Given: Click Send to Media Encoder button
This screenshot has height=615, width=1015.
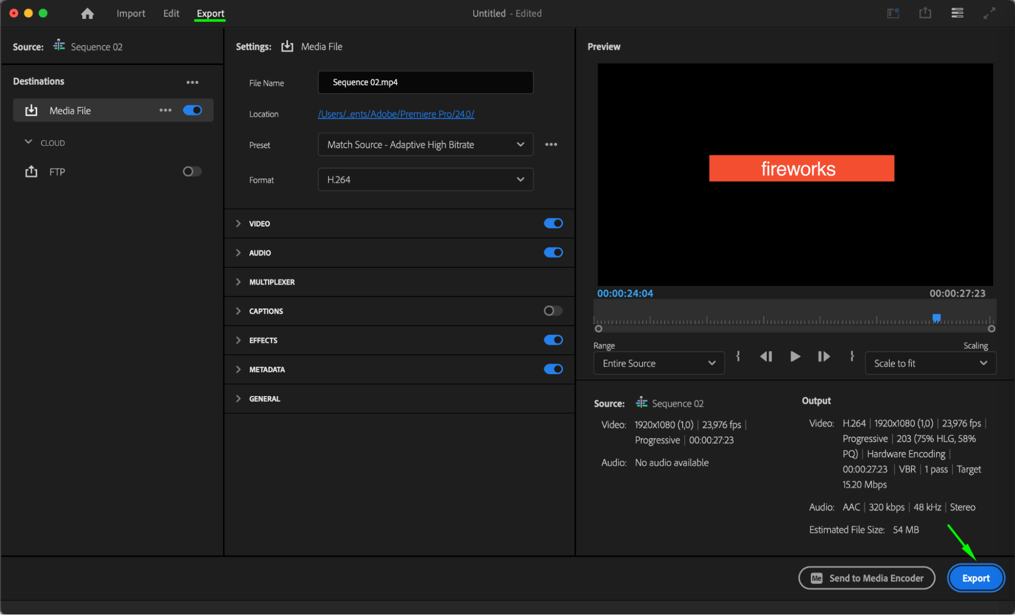Looking at the screenshot, I should tap(867, 578).
